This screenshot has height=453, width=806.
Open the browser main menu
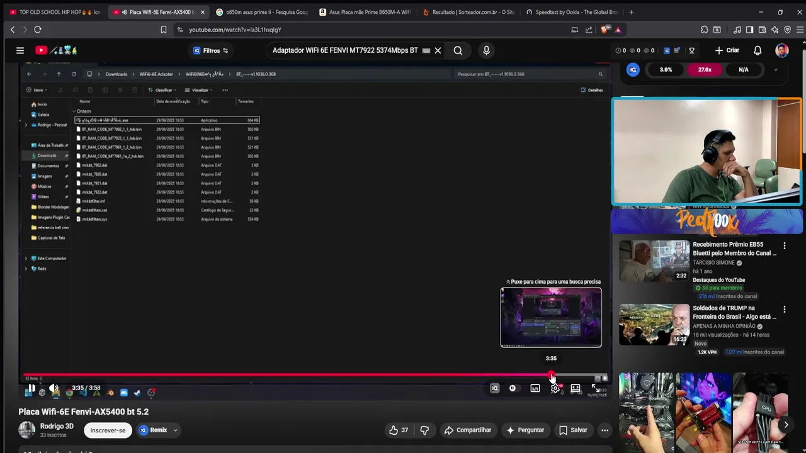pos(800,30)
